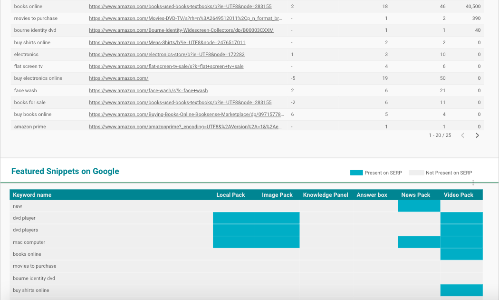Click the Video Pack cell for books online
This screenshot has width=499, height=300.
(x=461, y=254)
